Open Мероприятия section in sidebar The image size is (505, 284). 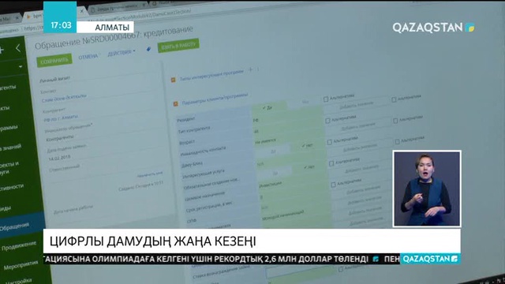[x=21, y=265]
